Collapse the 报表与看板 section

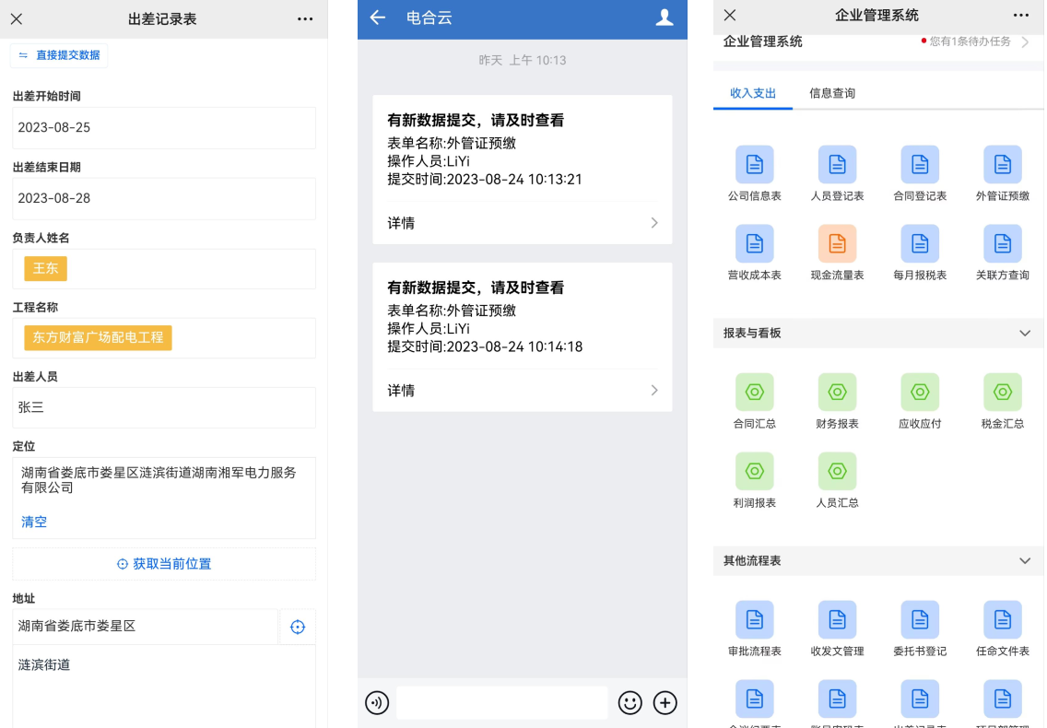pos(1025,334)
